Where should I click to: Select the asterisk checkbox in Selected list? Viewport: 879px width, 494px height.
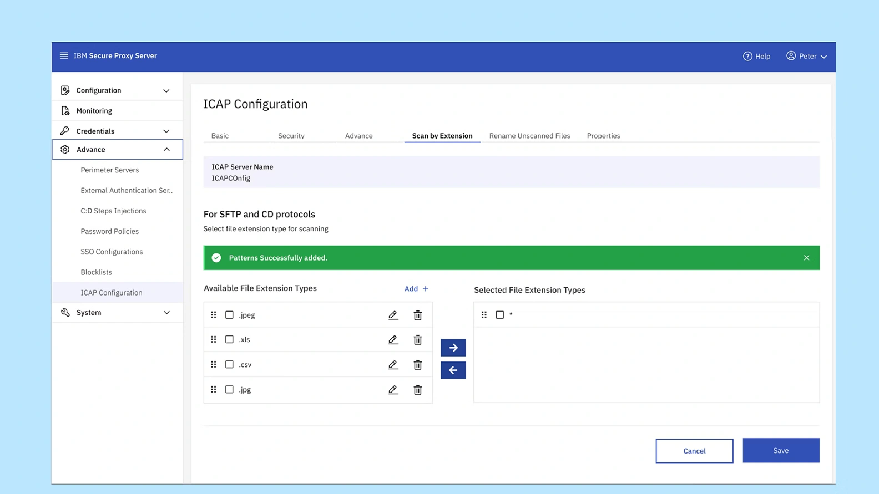coord(500,315)
